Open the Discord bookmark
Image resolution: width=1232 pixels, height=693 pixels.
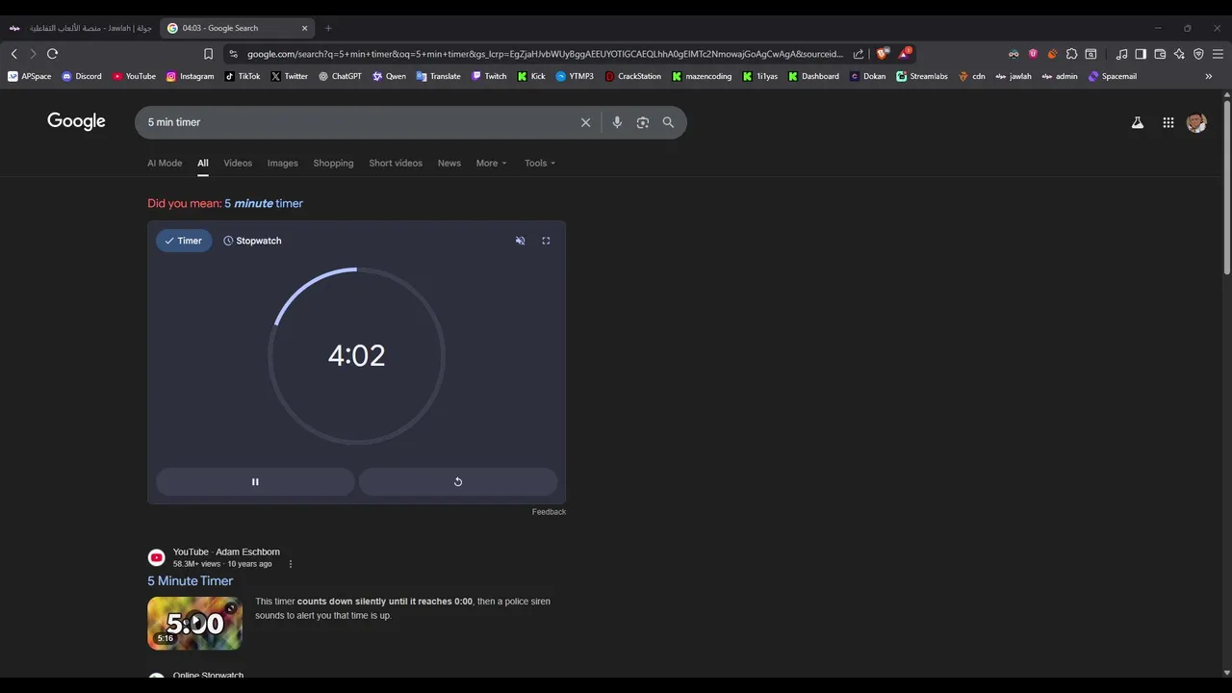click(x=82, y=76)
